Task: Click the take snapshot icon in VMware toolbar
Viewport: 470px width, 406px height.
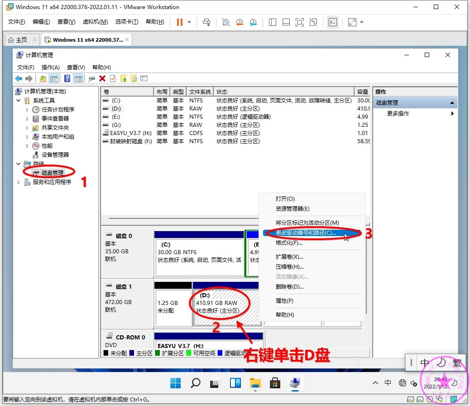Action: coord(225,22)
